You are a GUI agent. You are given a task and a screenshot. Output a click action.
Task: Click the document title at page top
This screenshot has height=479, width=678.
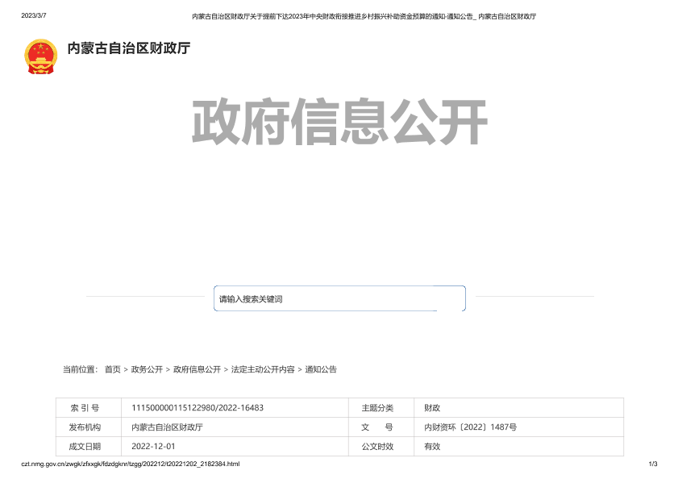click(364, 16)
